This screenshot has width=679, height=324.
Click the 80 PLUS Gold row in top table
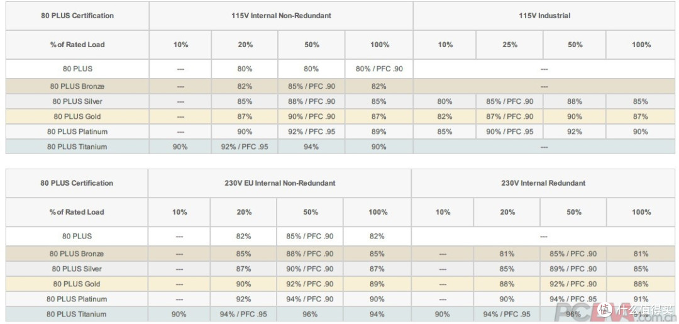pos(340,116)
